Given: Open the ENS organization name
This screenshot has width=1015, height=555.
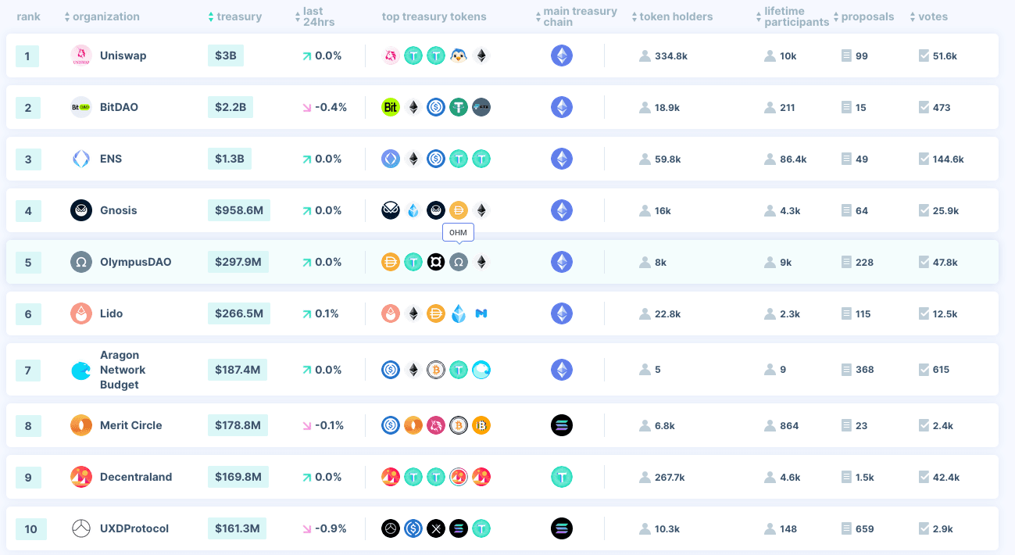Looking at the screenshot, I should pyautogui.click(x=111, y=159).
